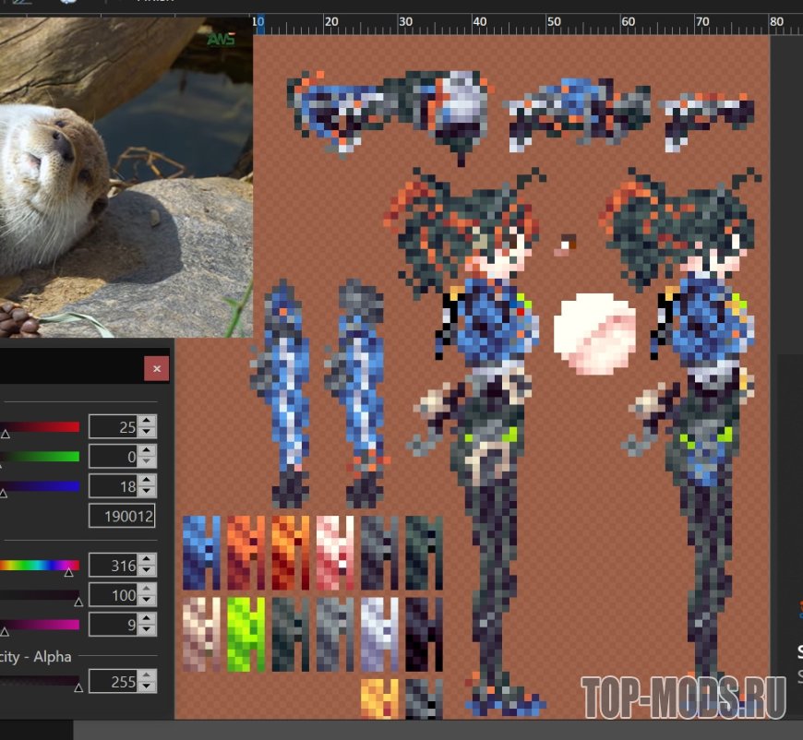Close the color panel with the red X
803x740 pixels.
(x=156, y=369)
